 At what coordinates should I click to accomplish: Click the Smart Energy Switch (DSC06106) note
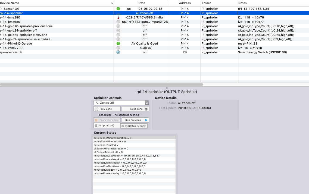click(x=262, y=52)
